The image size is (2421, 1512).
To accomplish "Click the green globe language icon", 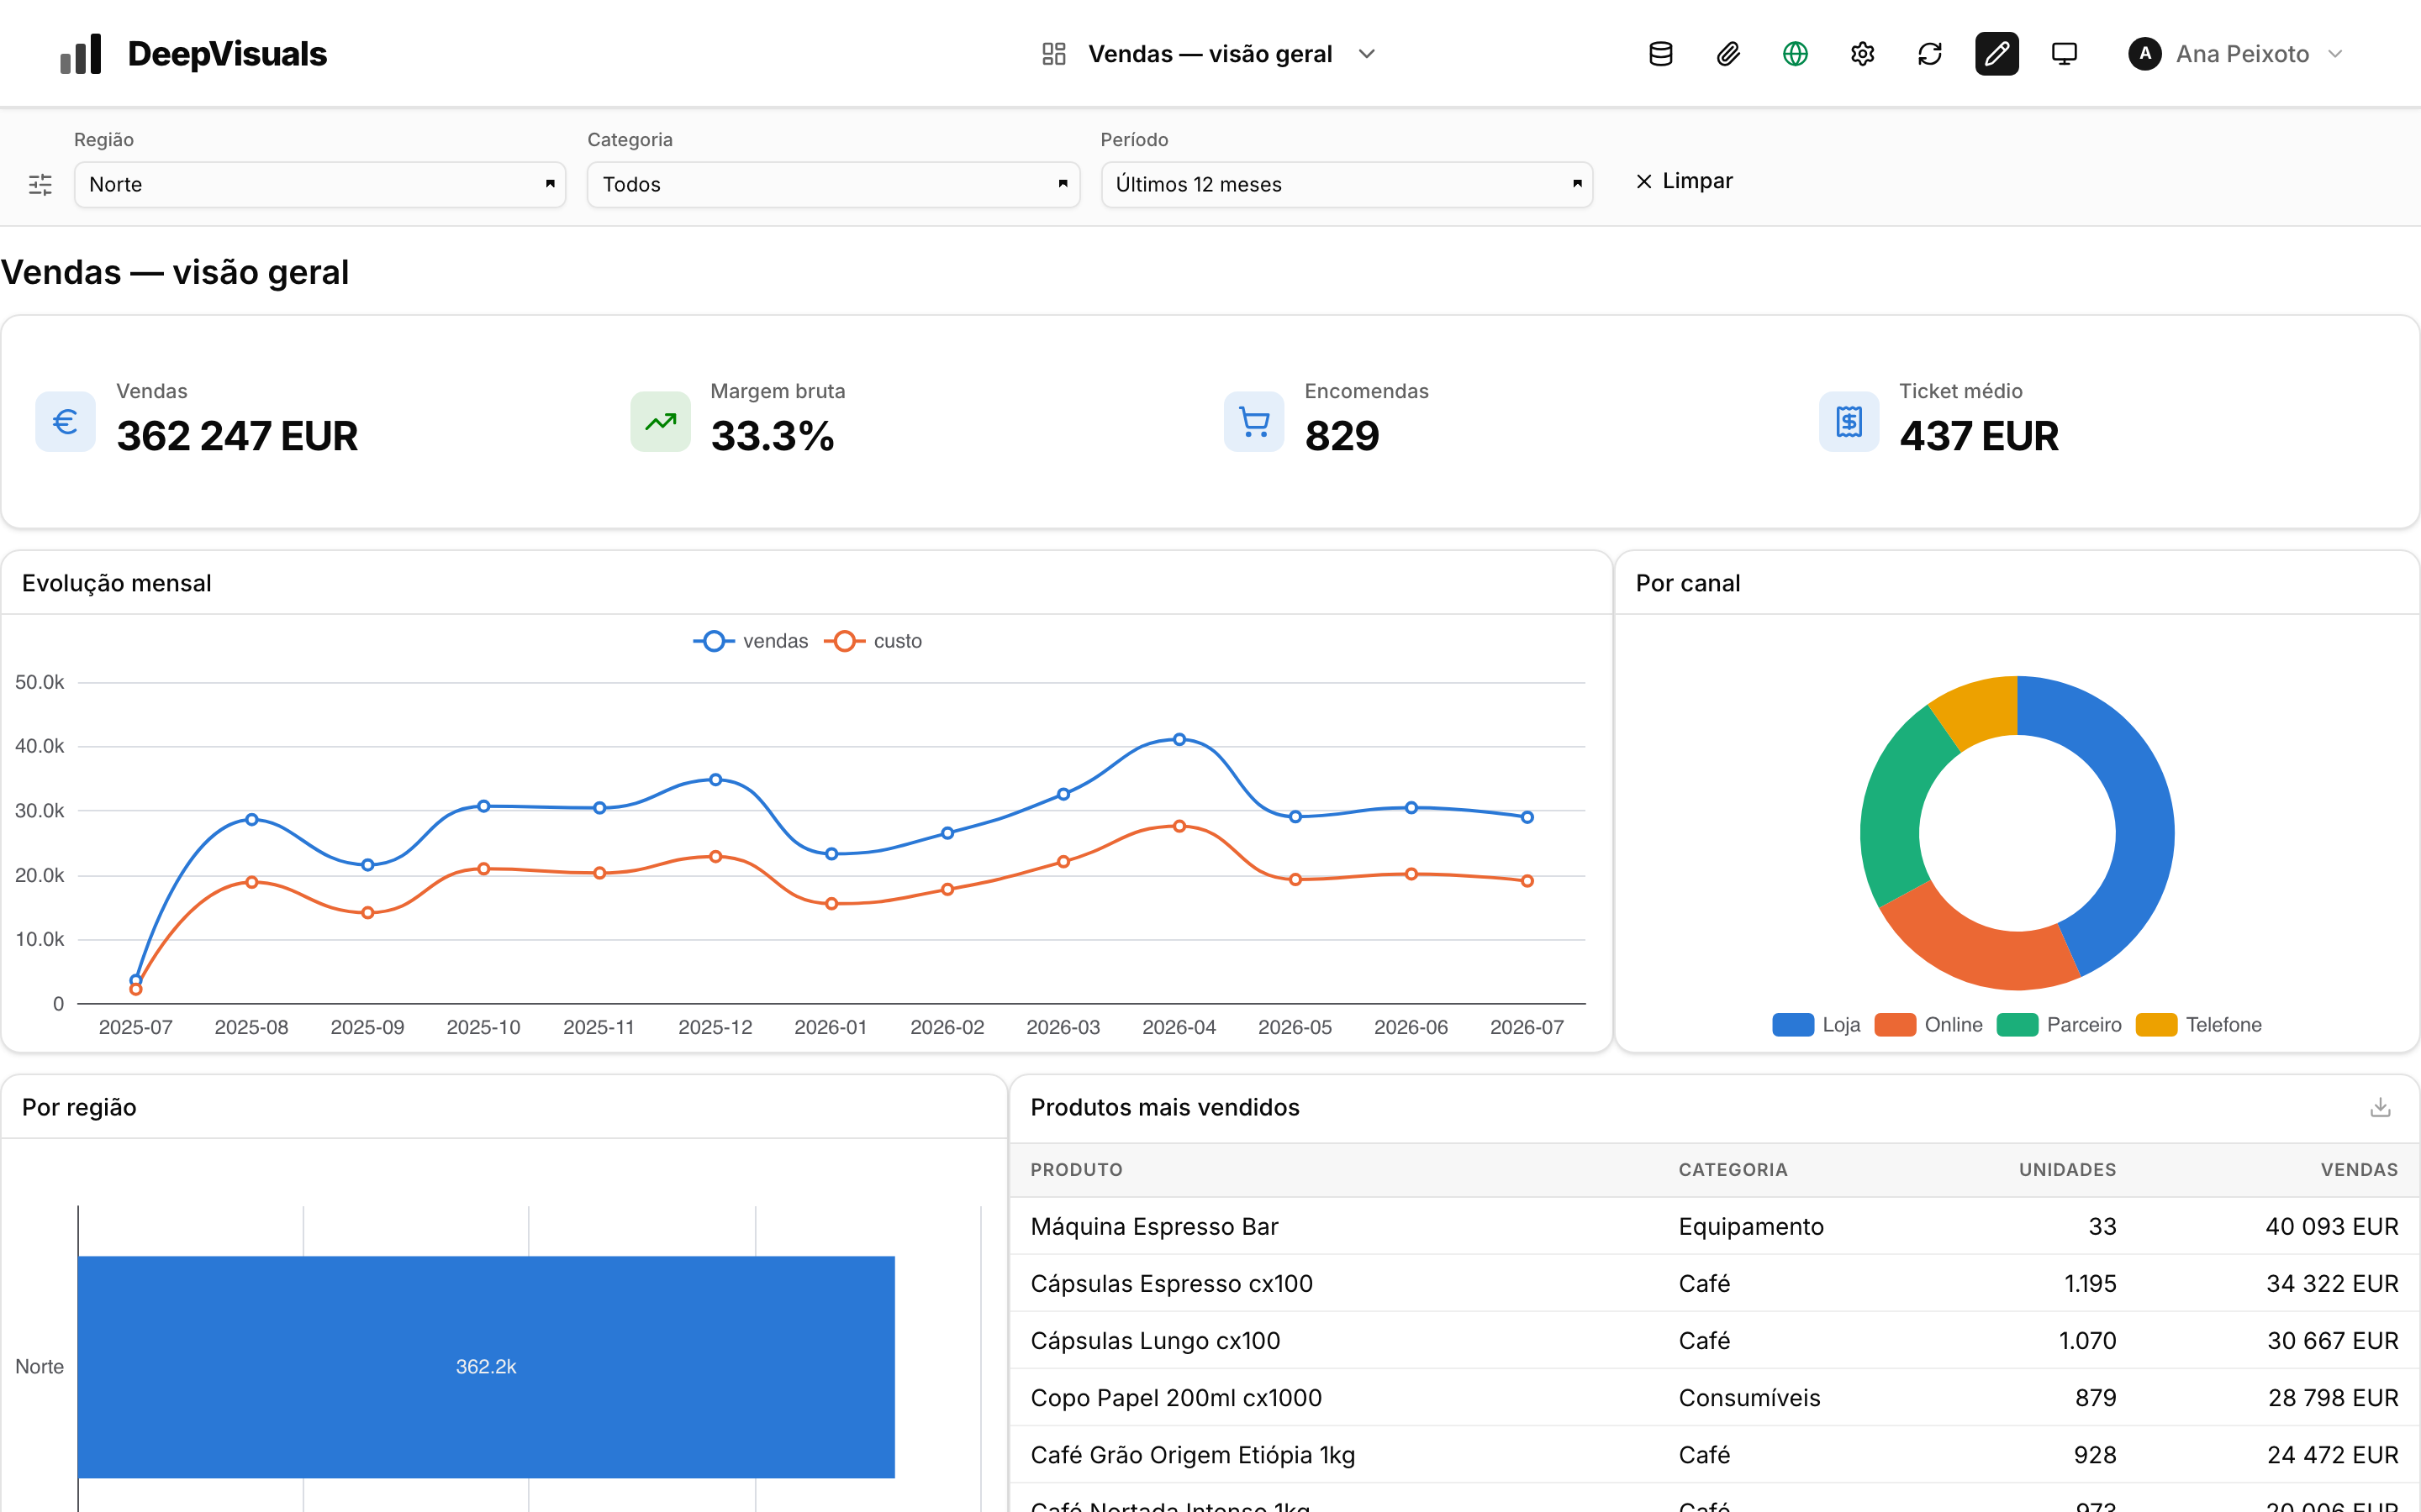I will [1795, 54].
